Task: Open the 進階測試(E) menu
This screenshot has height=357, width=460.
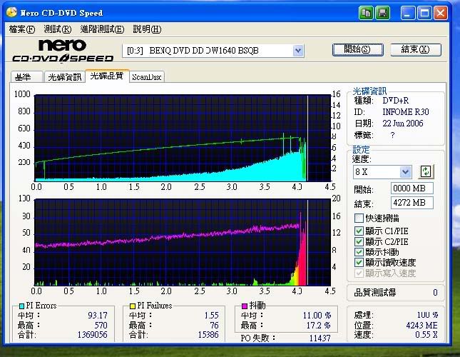Action: [x=102, y=29]
